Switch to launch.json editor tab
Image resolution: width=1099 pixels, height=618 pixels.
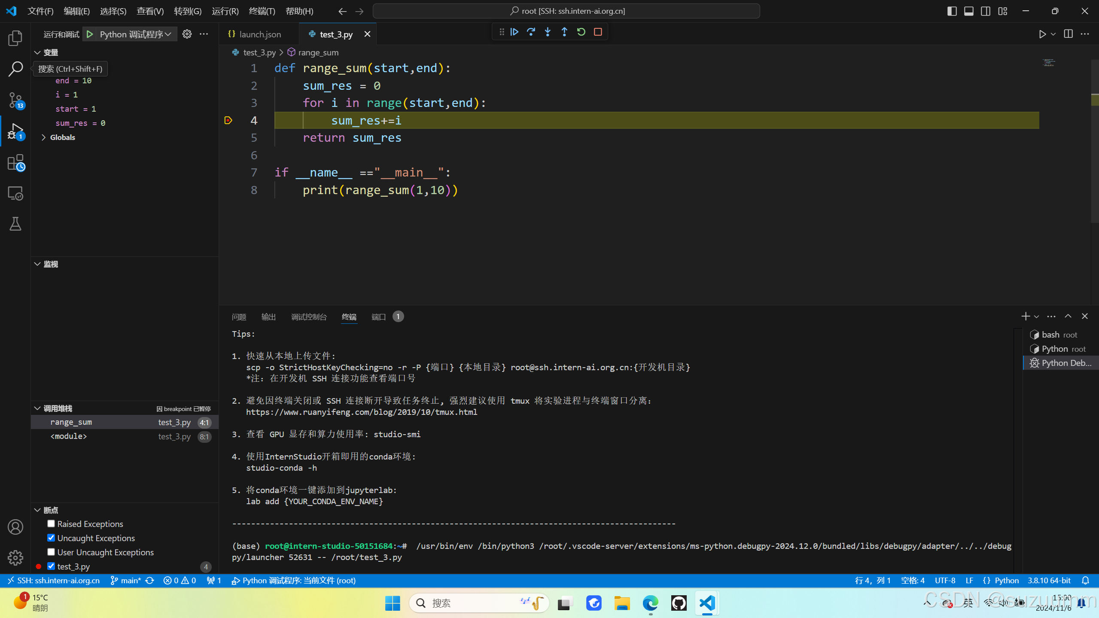pyautogui.click(x=259, y=34)
